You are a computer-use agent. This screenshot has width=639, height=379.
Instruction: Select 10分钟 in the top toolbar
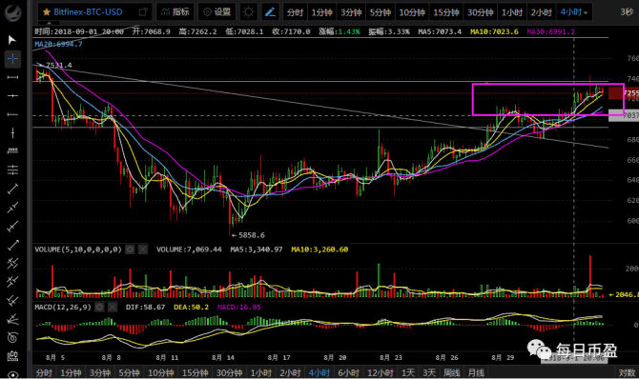(412, 12)
